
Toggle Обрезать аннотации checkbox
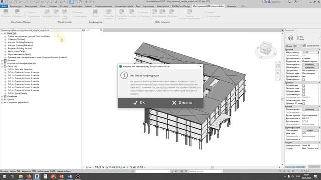pos(303,92)
